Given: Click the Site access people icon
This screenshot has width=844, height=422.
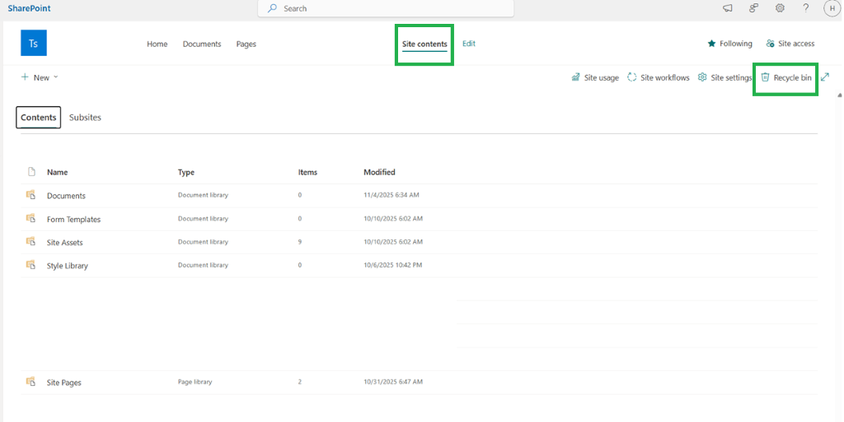Looking at the screenshot, I should point(771,44).
